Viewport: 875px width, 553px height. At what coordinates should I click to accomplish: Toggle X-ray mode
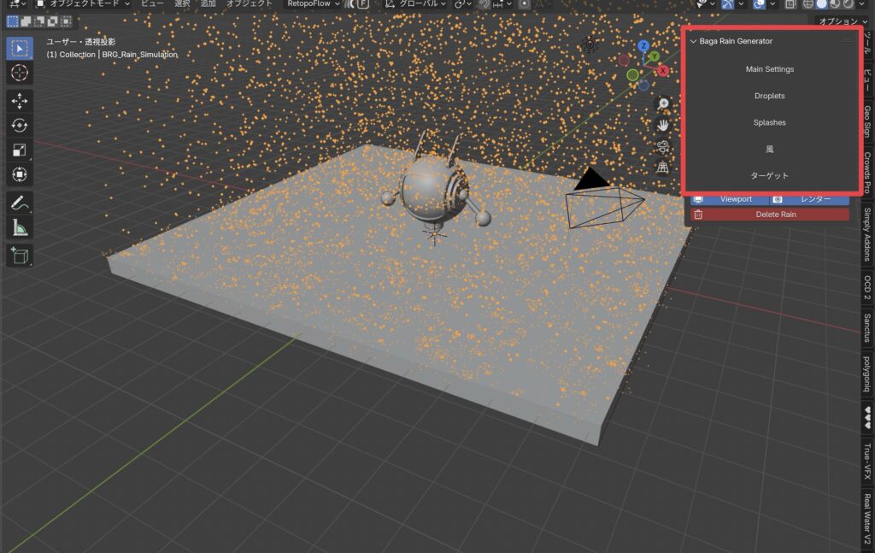point(790,4)
